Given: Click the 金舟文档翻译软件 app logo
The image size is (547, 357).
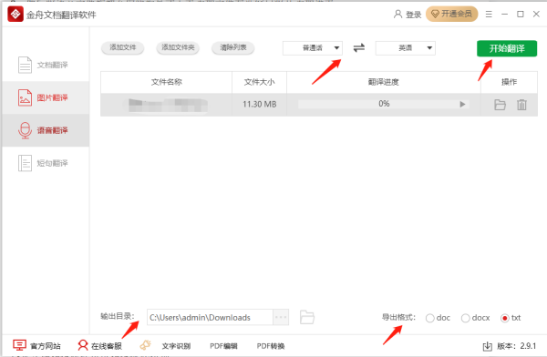Looking at the screenshot, I should [x=15, y=15].
